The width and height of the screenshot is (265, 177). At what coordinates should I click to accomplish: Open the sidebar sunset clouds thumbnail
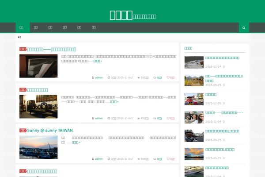click(194, 154)
